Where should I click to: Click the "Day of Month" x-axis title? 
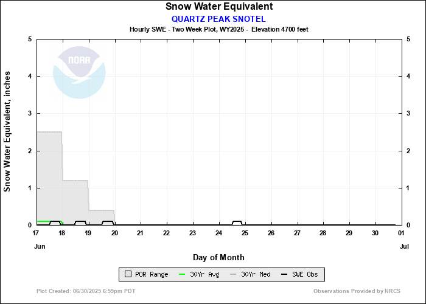[x=218, y=257]
